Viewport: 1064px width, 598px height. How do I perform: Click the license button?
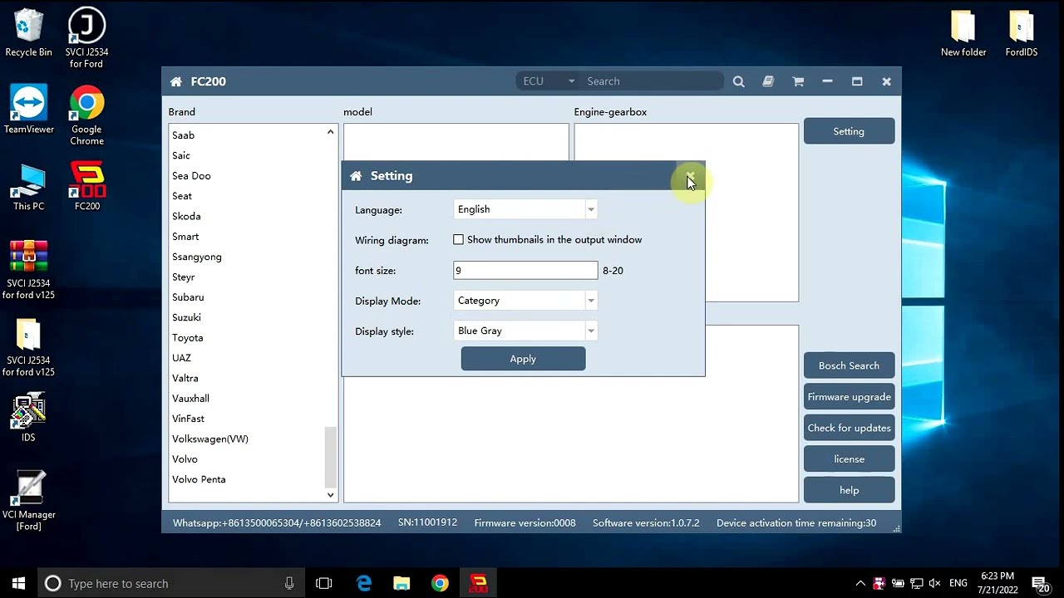coord(849,459)
